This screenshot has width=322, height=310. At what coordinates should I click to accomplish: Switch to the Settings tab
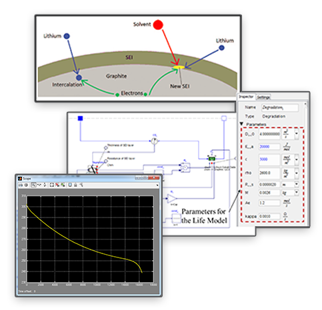click(x=263, y=97)
